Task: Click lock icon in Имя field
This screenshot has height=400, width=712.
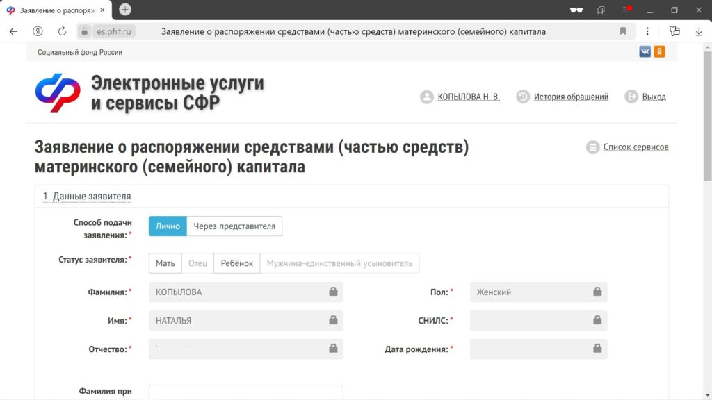Action: pyautogui.click(x=333, y=320)
